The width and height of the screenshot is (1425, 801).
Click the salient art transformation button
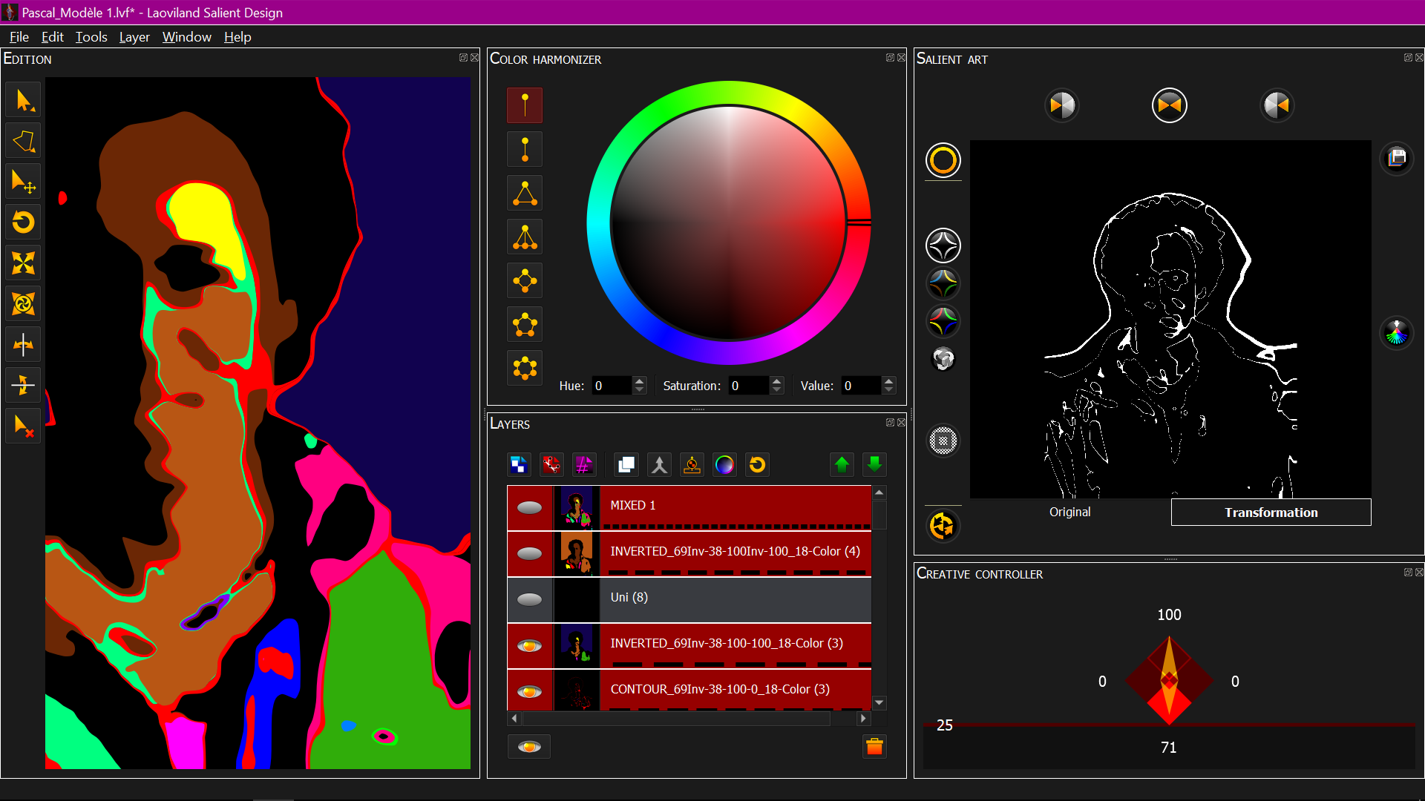coord(1271,512)
